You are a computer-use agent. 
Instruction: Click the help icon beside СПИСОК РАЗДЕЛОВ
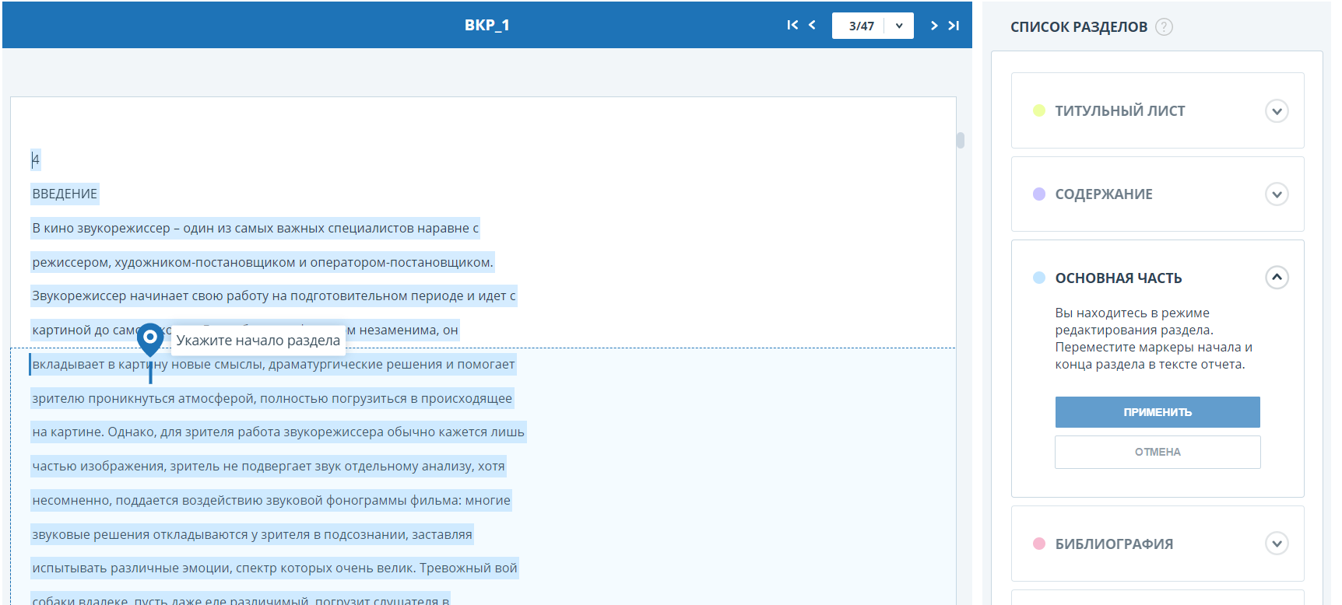(1164, 27)
